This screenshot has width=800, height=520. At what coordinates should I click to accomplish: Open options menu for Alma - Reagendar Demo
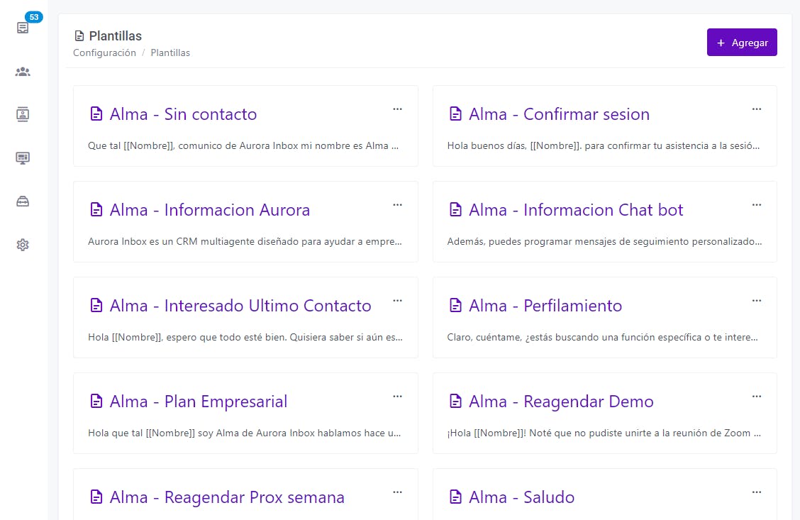tap(757, 396)
